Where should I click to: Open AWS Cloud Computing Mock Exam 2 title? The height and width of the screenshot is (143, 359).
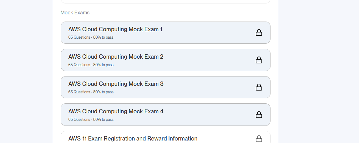116,57
